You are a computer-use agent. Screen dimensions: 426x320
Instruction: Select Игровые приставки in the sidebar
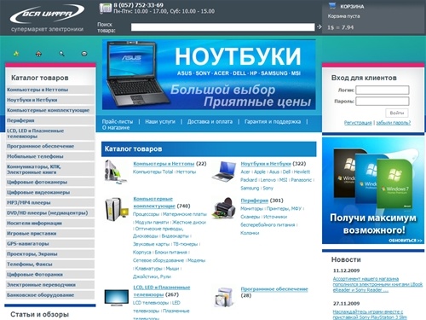pyautogui.click(x=50, y=233)
